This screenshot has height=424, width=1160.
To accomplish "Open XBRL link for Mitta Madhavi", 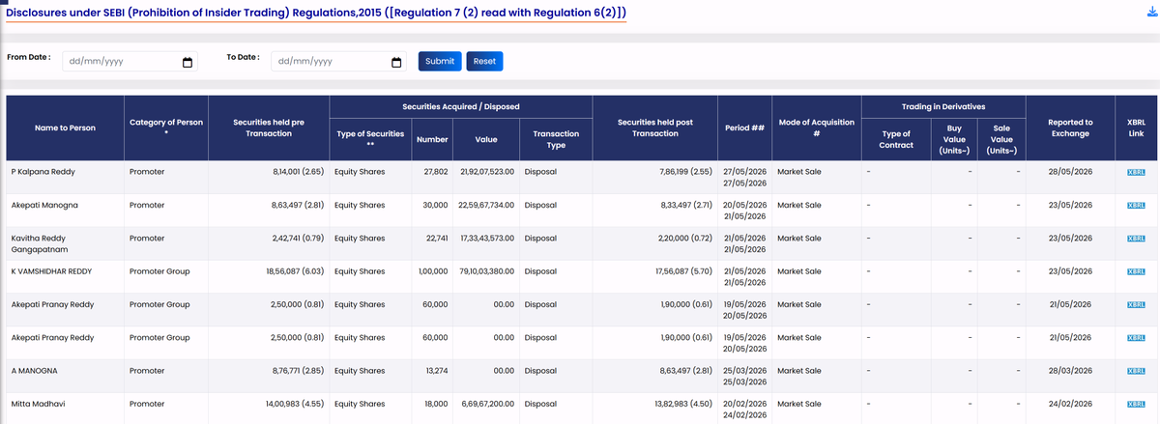I will [x=1135, y=404].
